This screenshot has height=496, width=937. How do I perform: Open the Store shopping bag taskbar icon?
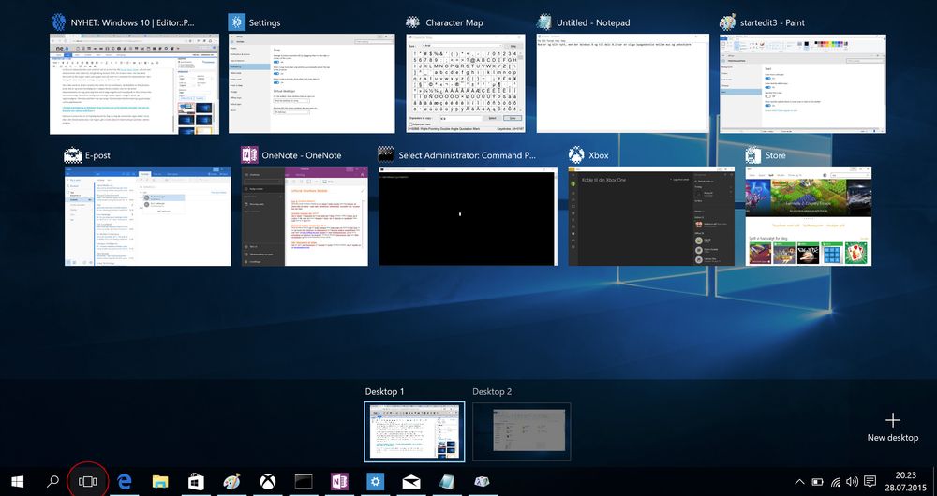196,481
